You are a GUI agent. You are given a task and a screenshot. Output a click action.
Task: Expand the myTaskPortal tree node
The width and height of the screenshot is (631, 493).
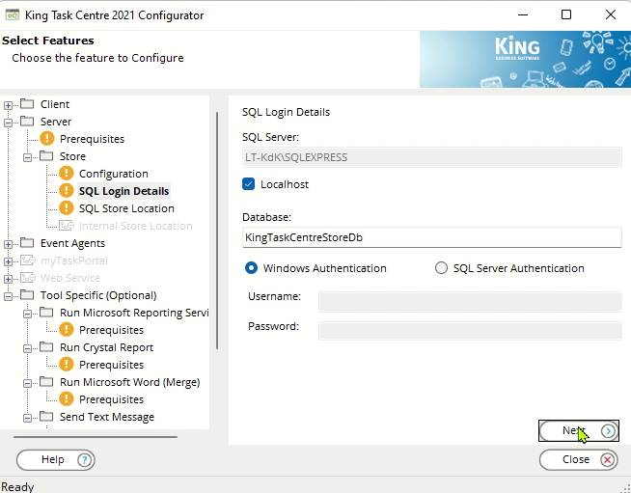click(x=8, y=261)
